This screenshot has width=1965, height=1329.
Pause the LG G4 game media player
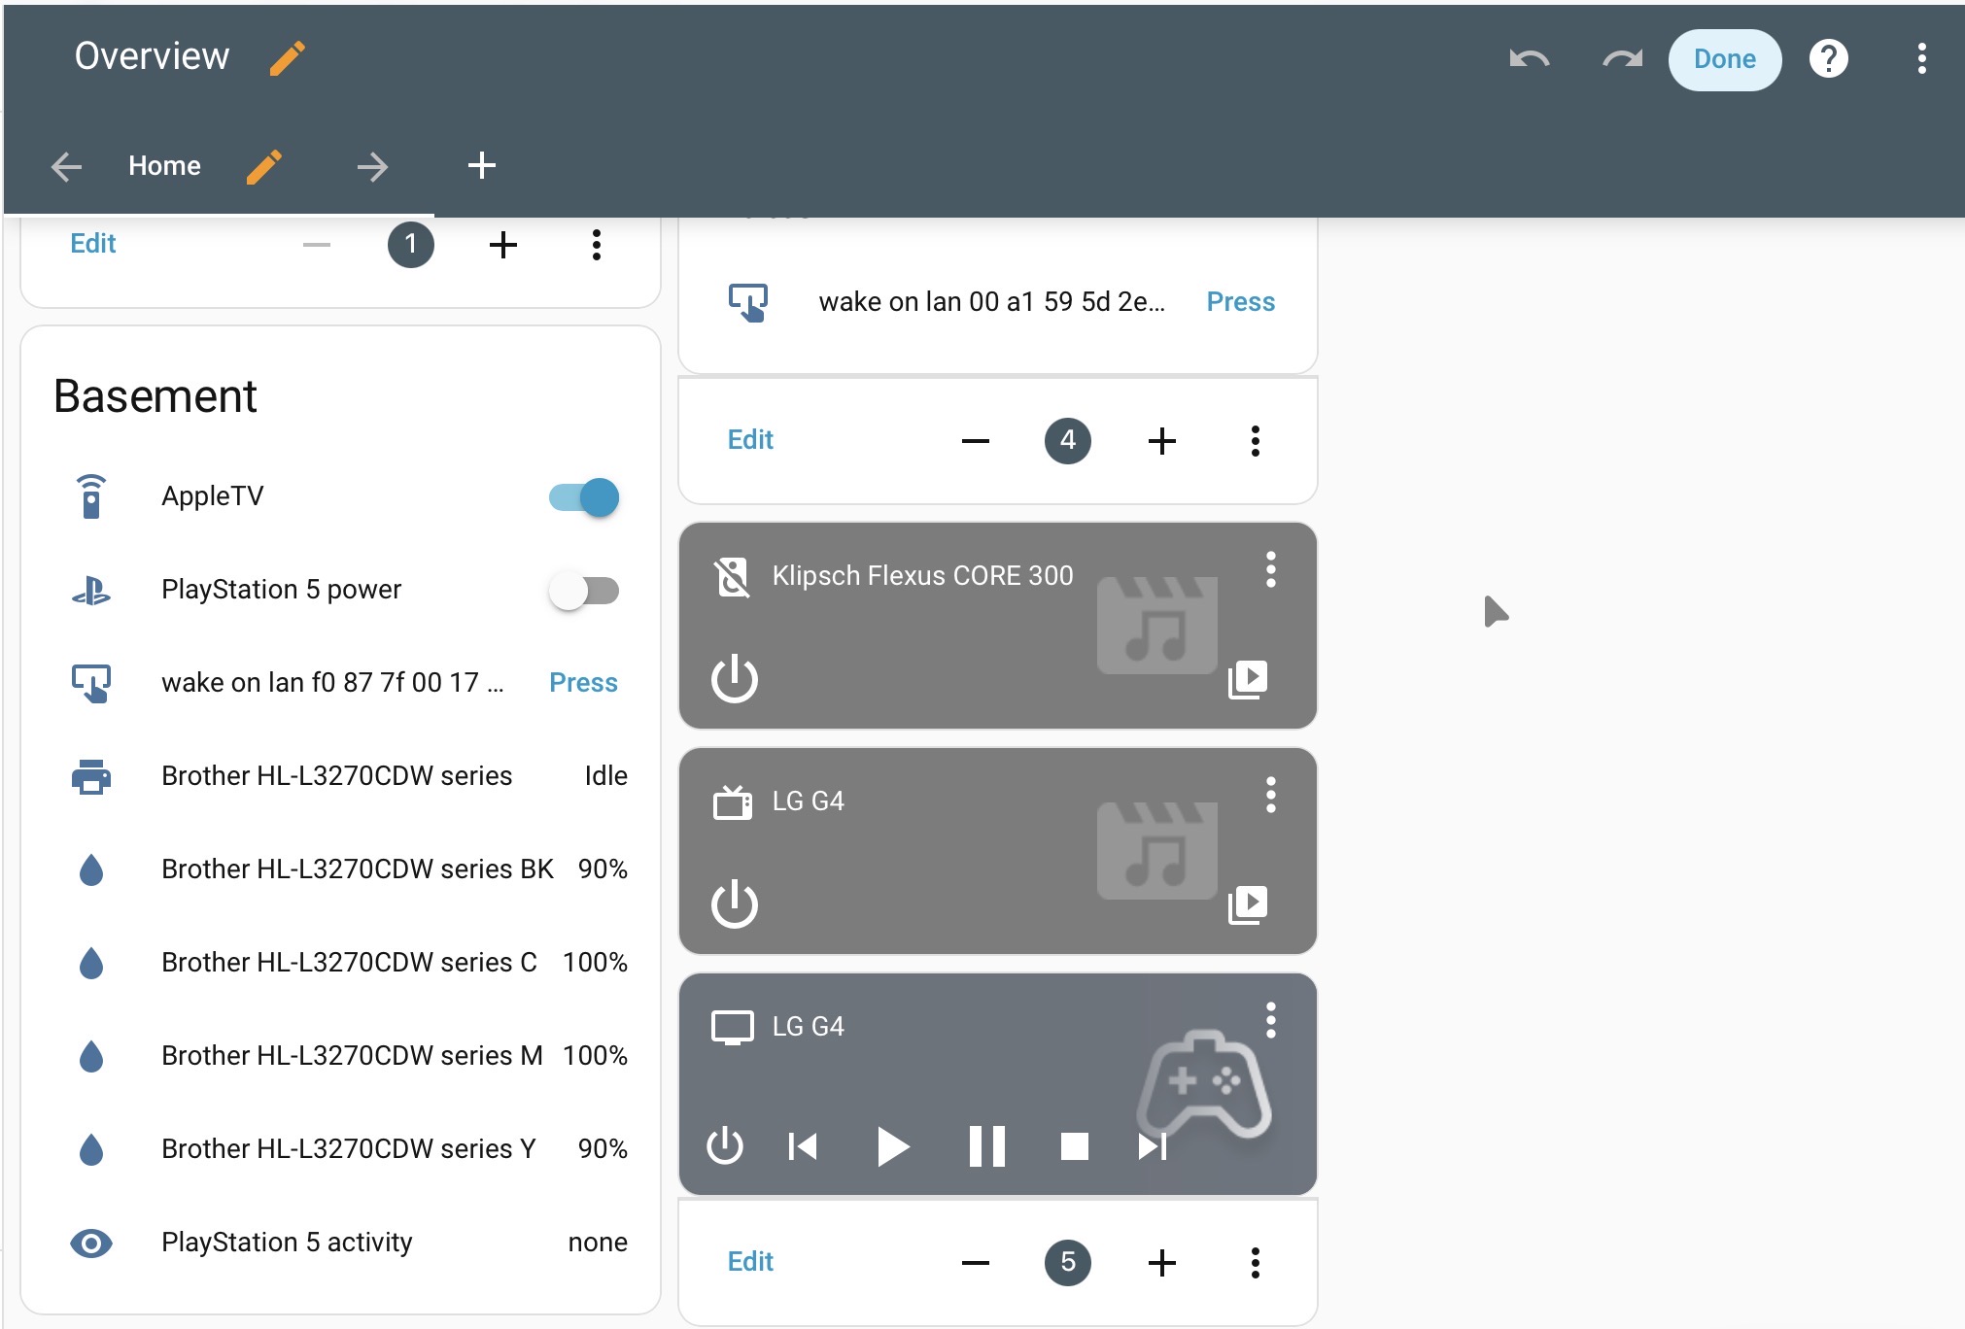pos(986,1146)
